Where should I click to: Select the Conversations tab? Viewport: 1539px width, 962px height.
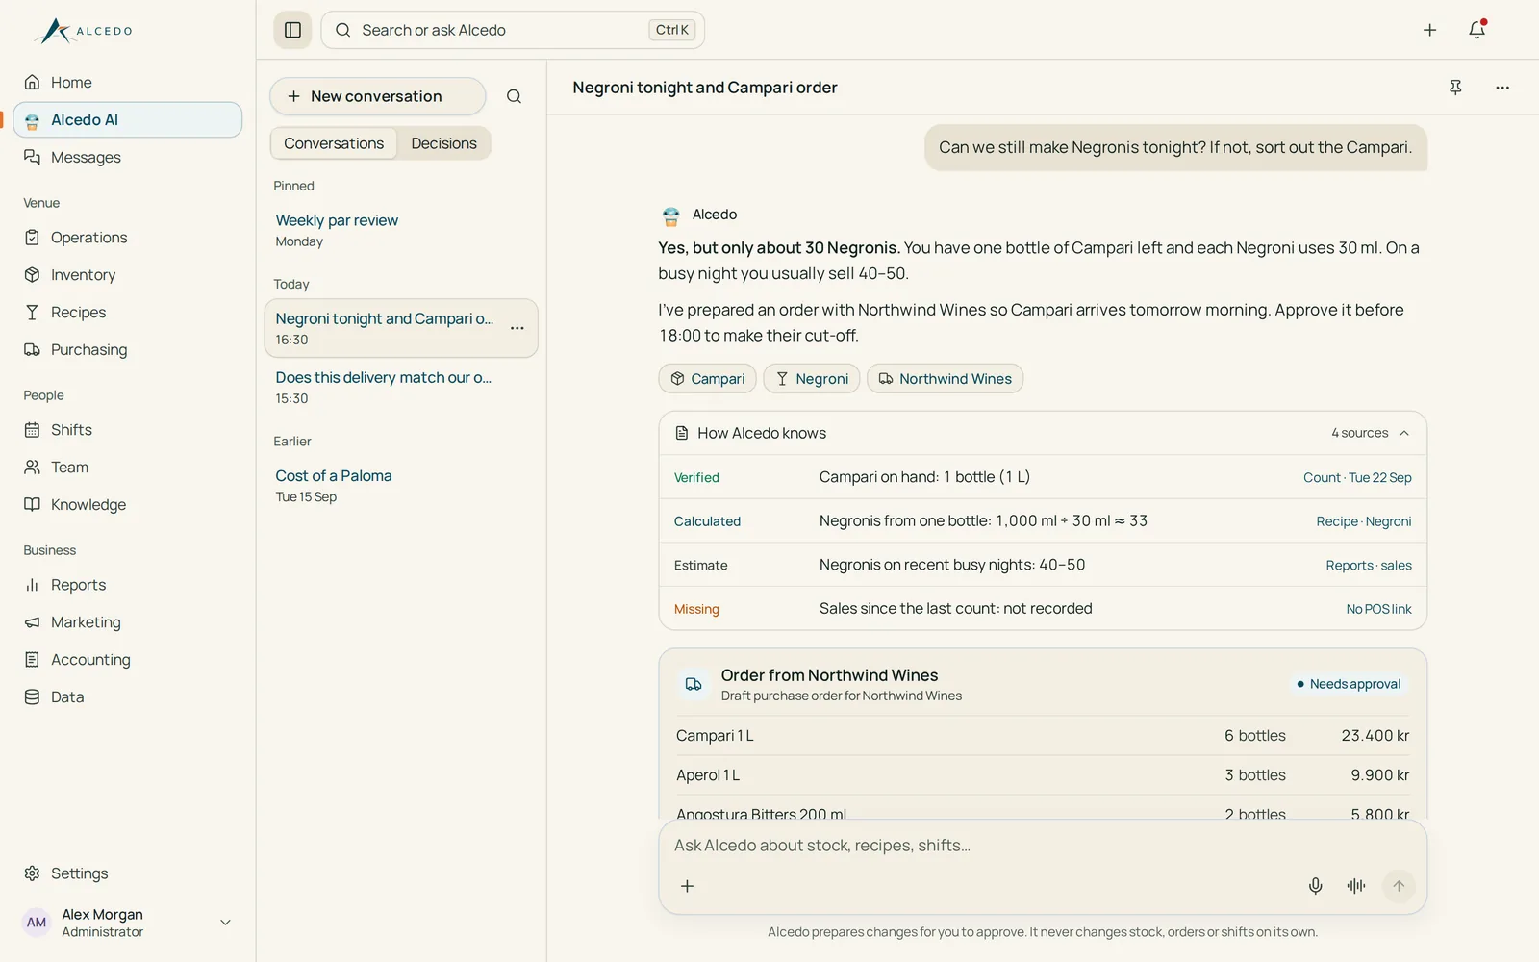tap(334, 143)
